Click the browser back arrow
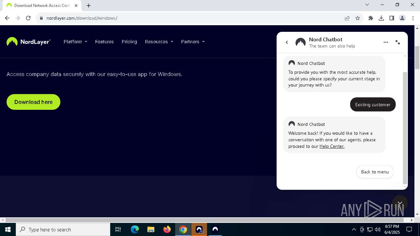 pyautogui.click(x=7, y=18)
